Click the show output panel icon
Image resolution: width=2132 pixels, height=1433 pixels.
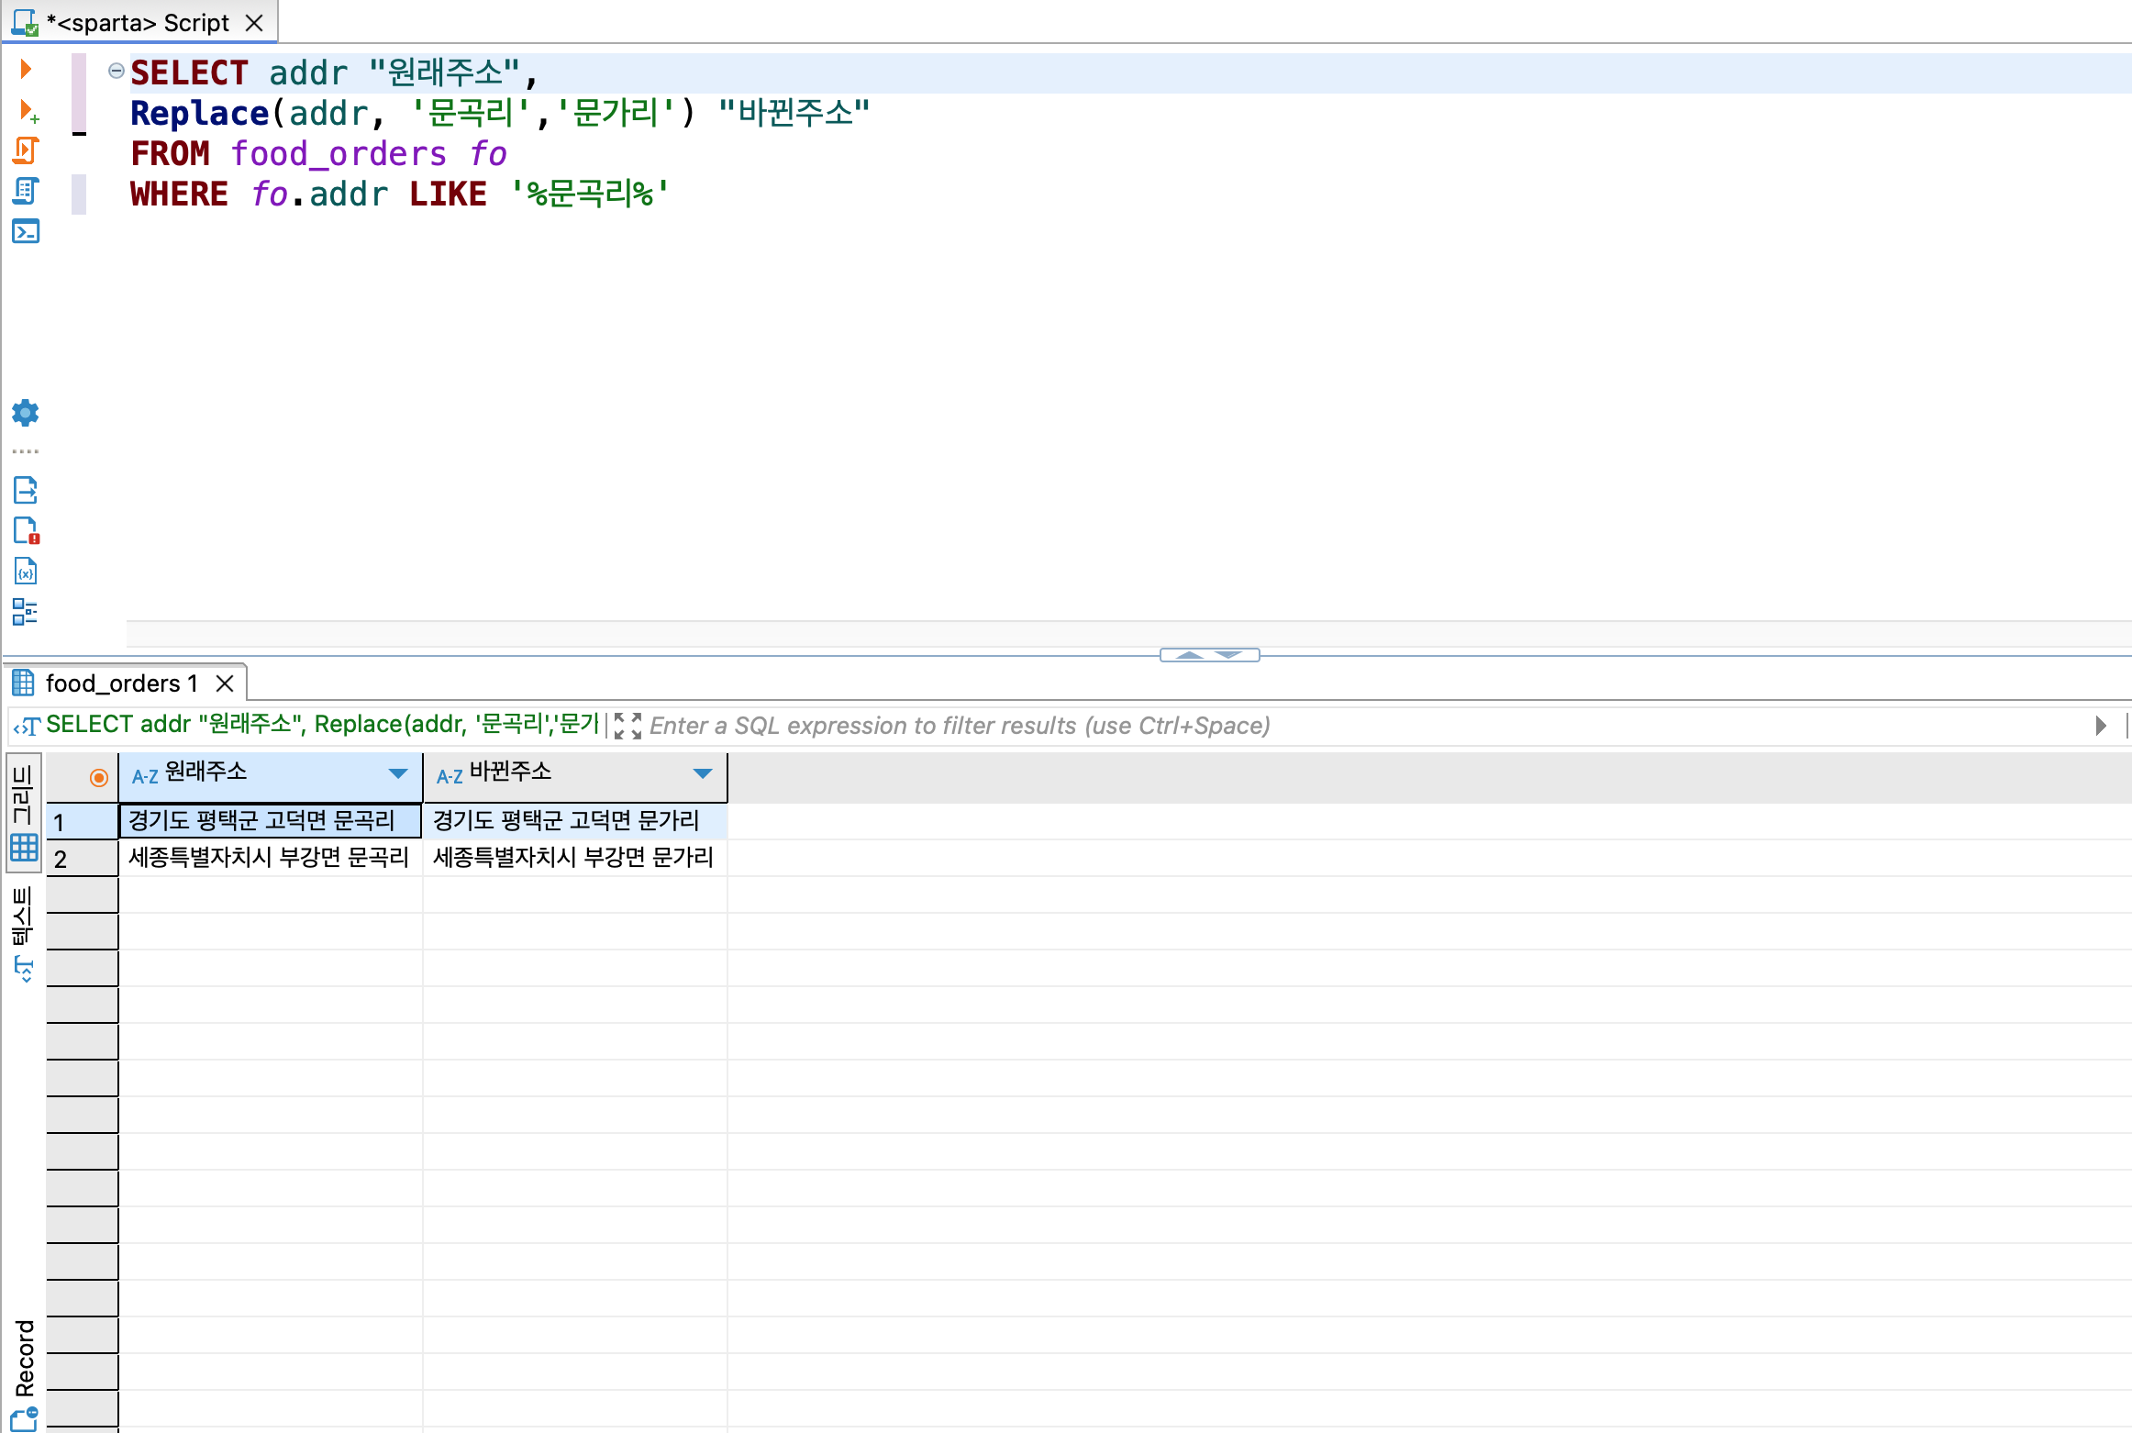(26, 491)
